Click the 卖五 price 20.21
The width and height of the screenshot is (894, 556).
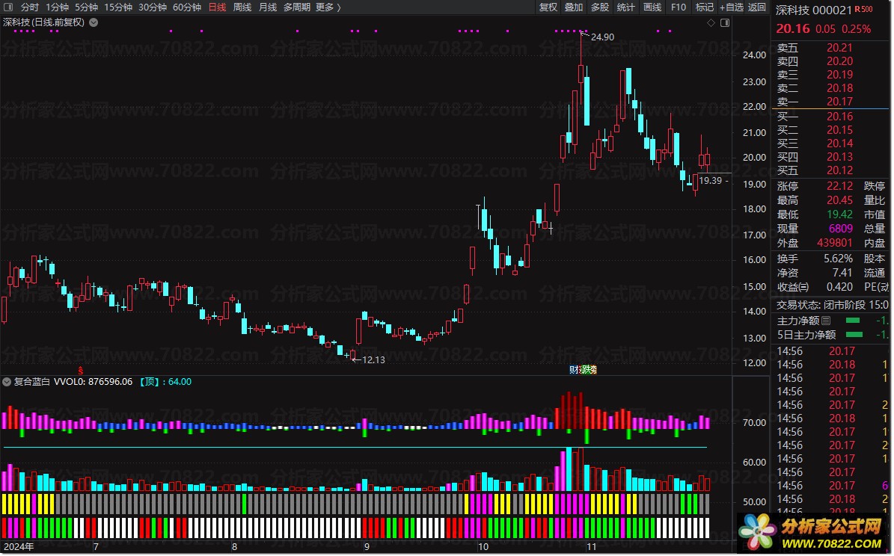click(x=840, y=48)
